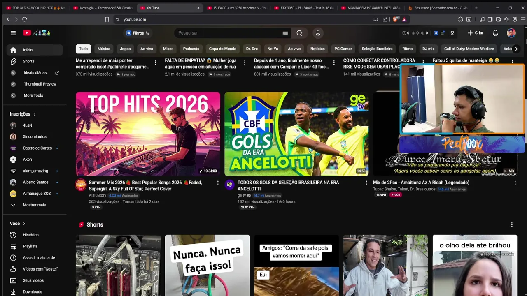The height and width of the screenshot is (296, 527).
Task: Expand Mostrar mais under Inscrições
Action: tap(35, 205)
